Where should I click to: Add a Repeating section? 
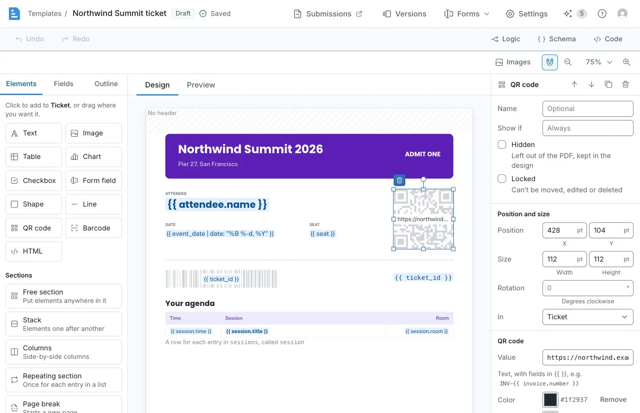click(x=64, y=380)
